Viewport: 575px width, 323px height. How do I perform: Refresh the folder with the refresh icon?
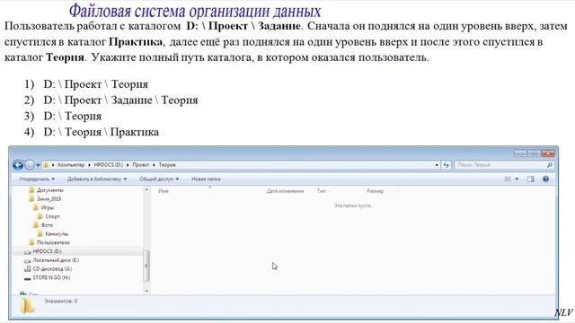point(446,165)
